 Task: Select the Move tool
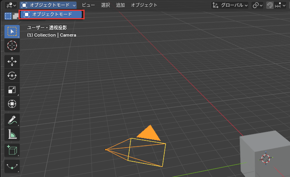[12, 62]
